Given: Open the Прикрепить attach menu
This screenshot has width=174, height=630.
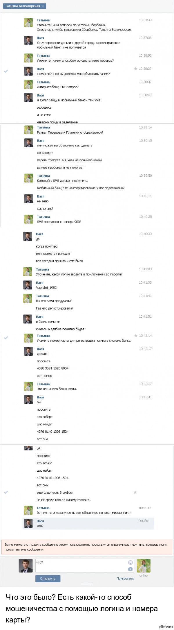Looking at the screenshot, I should [125, 579].
